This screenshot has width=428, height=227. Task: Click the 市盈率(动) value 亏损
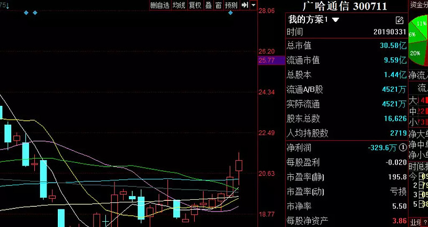398,192
